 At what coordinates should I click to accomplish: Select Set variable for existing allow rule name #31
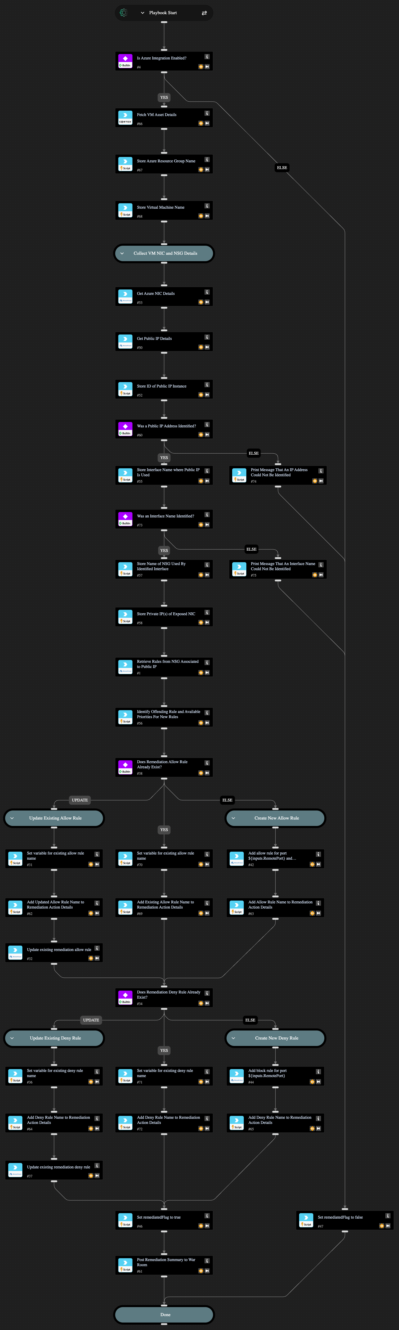click(54, 859)
